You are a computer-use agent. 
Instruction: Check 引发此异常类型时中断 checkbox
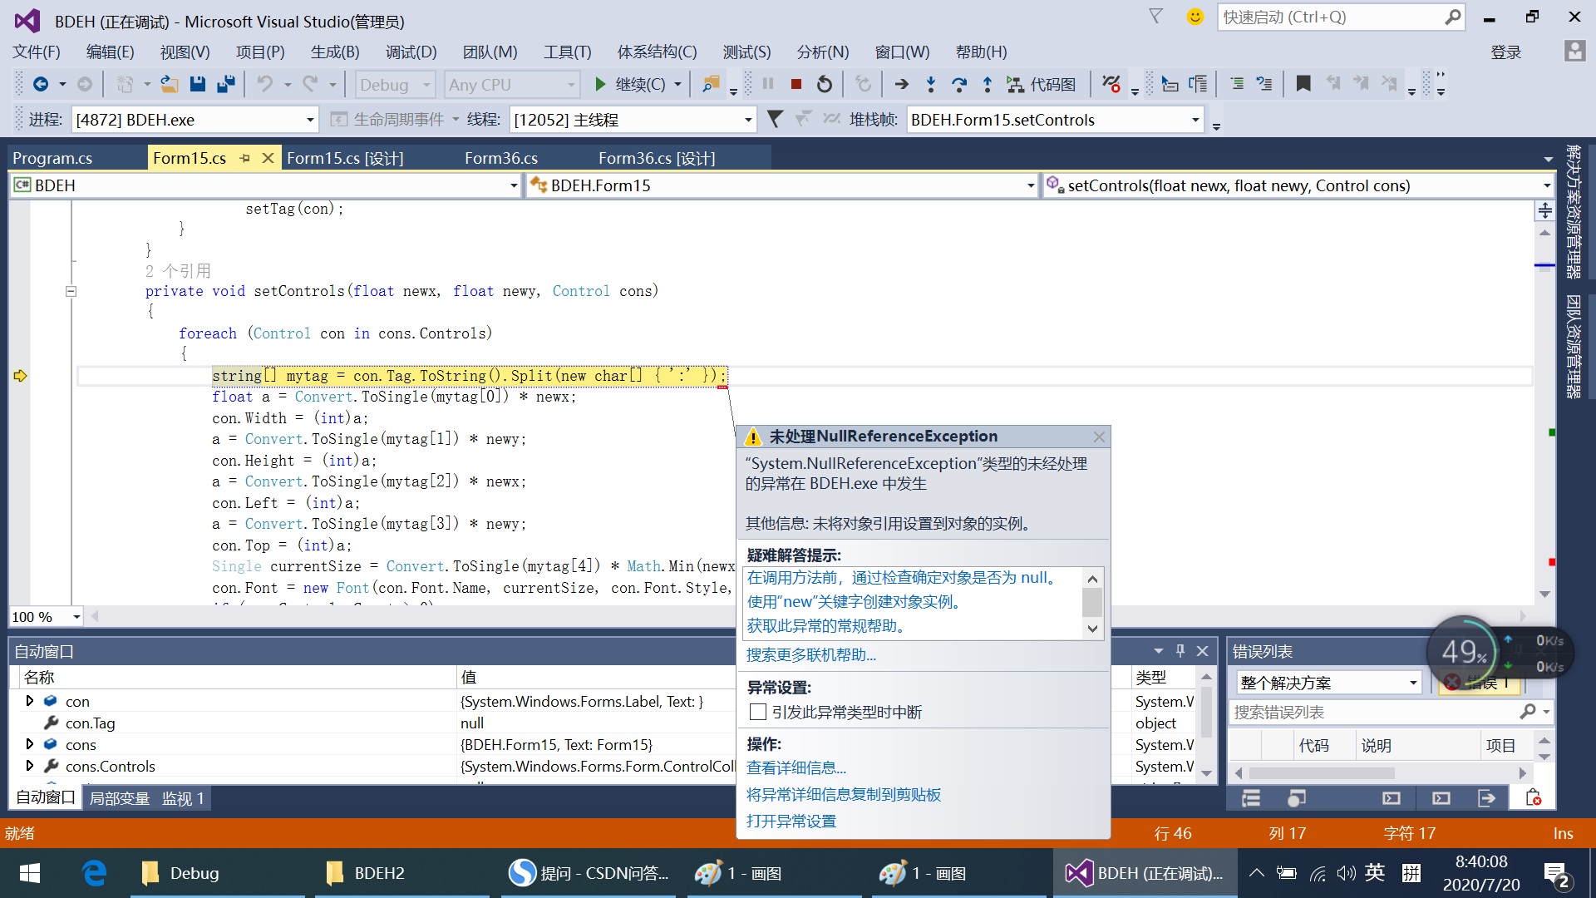coord(757,712)
